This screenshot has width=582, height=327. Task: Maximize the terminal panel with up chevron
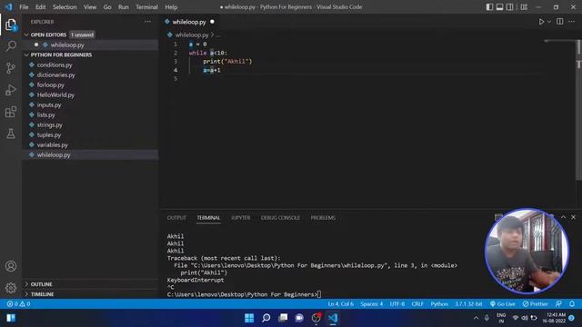click(x=563, y=217)
